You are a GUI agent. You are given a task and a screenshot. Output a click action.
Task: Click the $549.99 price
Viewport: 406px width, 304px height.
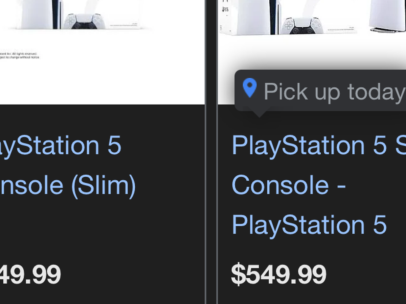(278, 274)
